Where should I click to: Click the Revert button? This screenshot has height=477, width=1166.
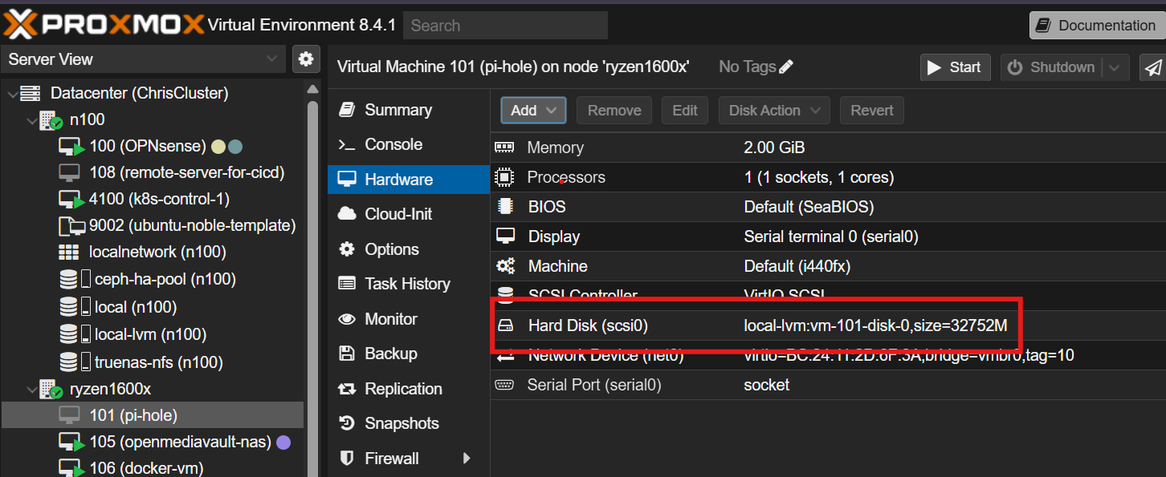coord(872,111)
